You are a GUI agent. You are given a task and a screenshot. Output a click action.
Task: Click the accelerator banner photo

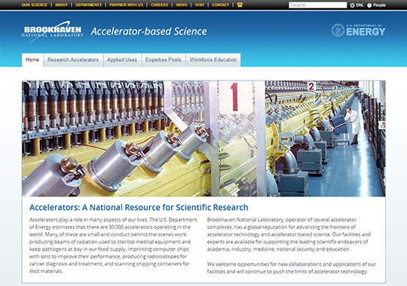coord(203,138)
